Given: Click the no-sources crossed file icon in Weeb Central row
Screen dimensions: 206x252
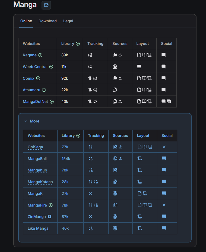Looking at the screenshot, I should (x=115, y=66).
